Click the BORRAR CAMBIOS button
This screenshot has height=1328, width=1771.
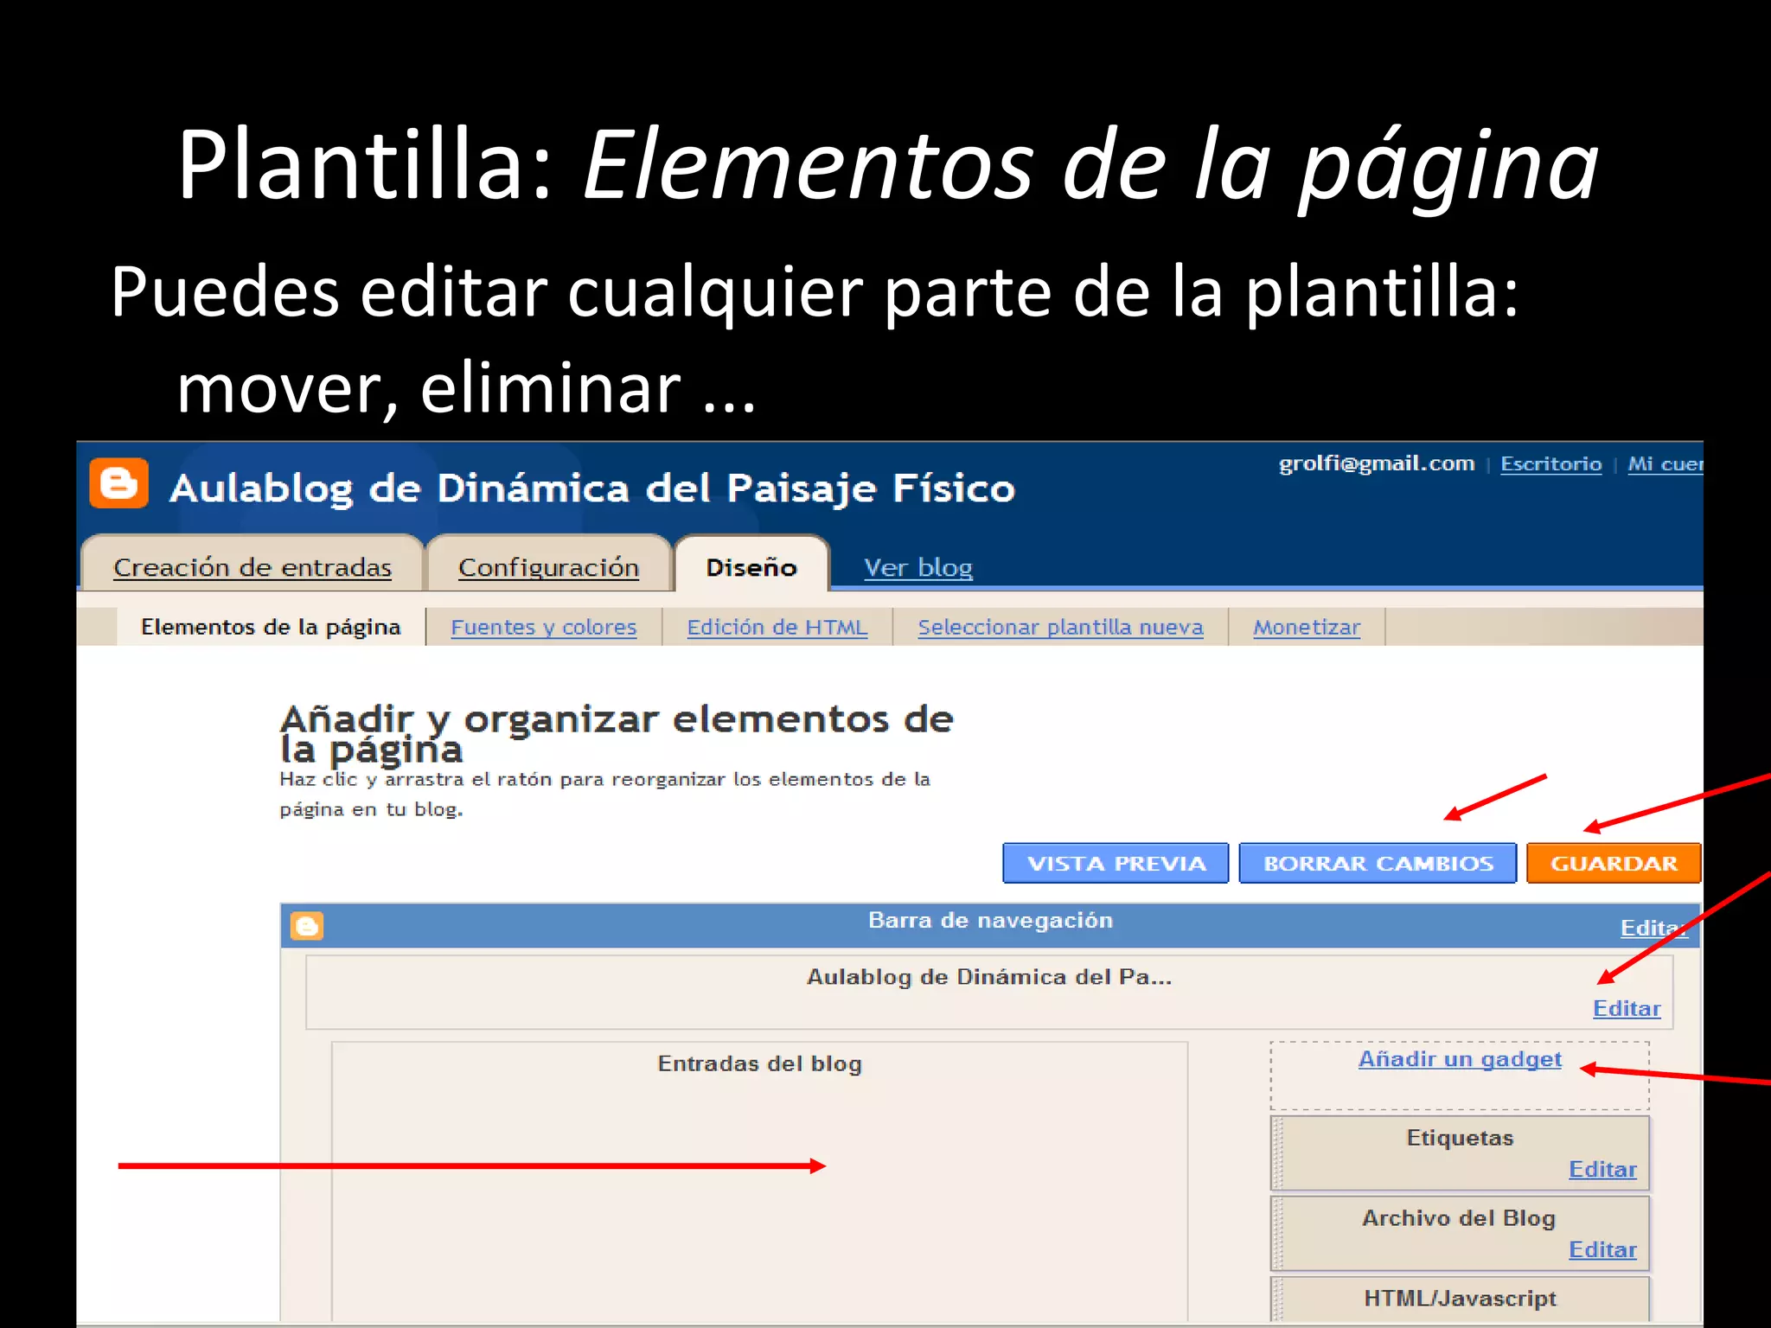1378,863
